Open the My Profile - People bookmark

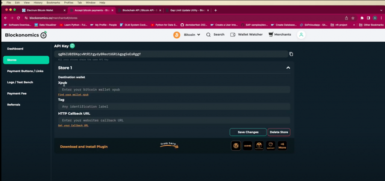pos(104,25)
